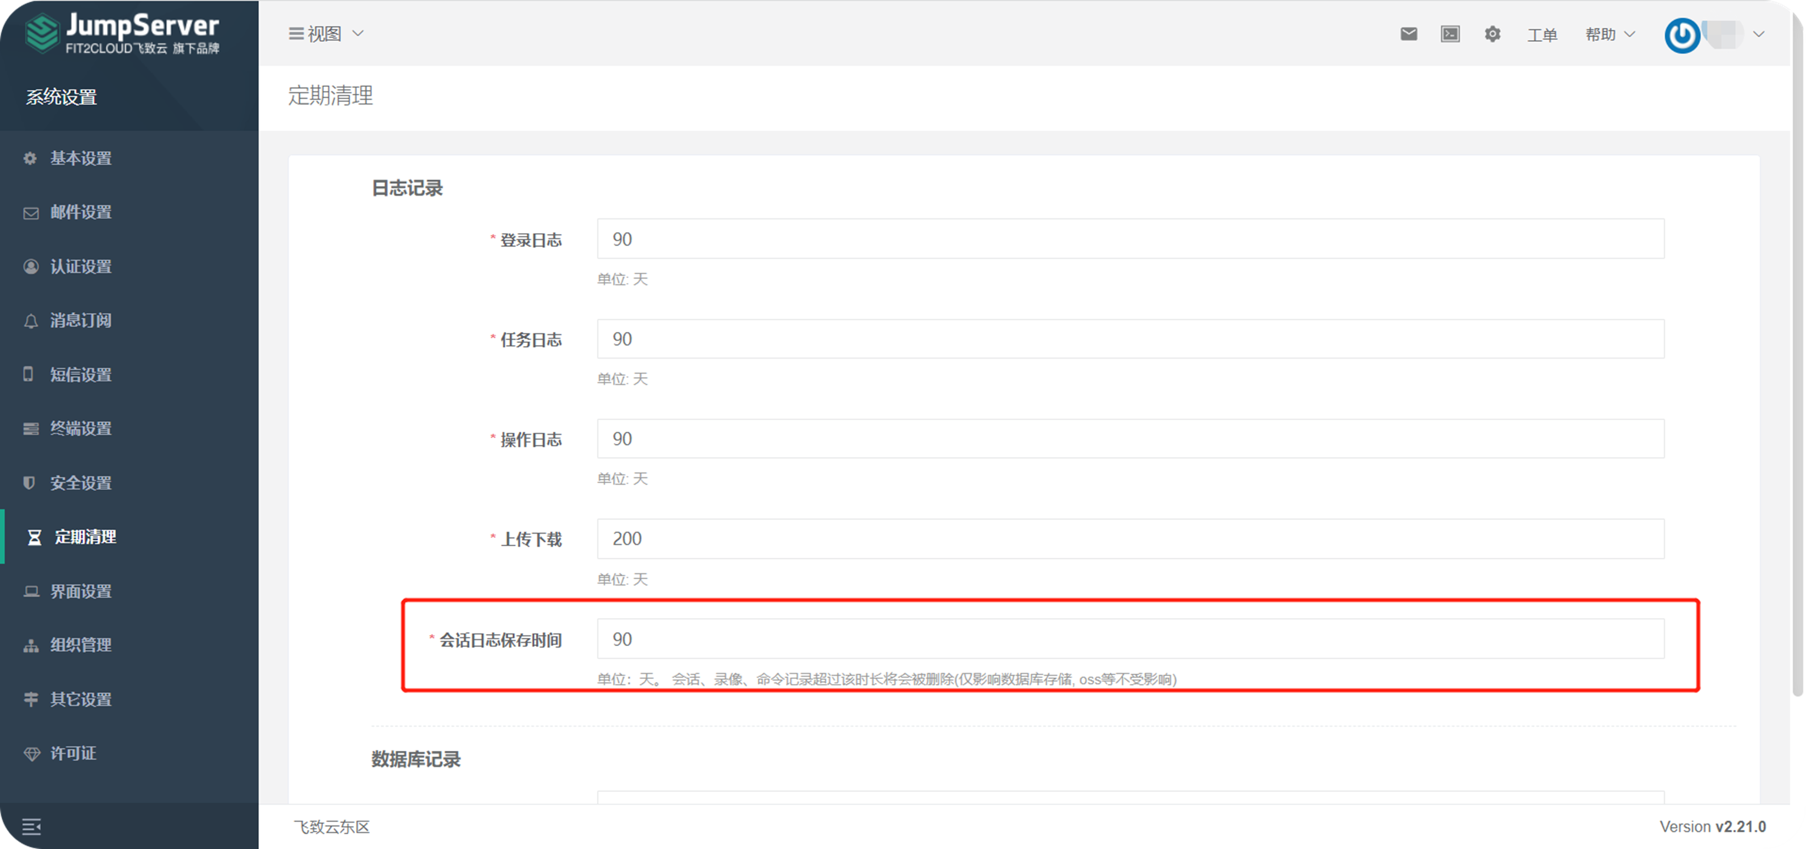Viewport: 1806px width, 849px height.
Task: Click the 邮件设置 envelope icon in sidebar
Action: 30,212
